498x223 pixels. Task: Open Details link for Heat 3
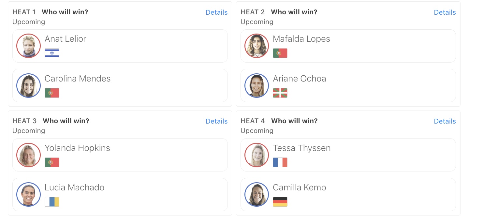tap(216, 121)
